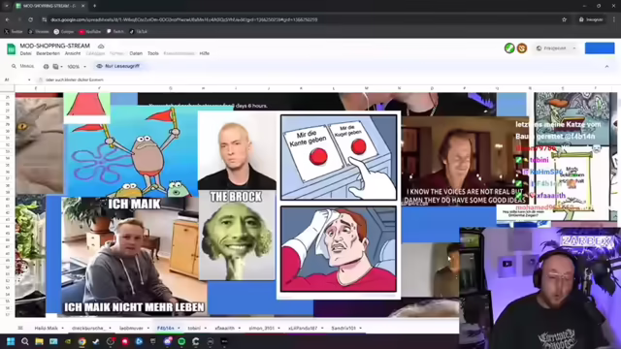621x349 pixels.
Task: Open the Tools menu
Action: tap(153, 53)
